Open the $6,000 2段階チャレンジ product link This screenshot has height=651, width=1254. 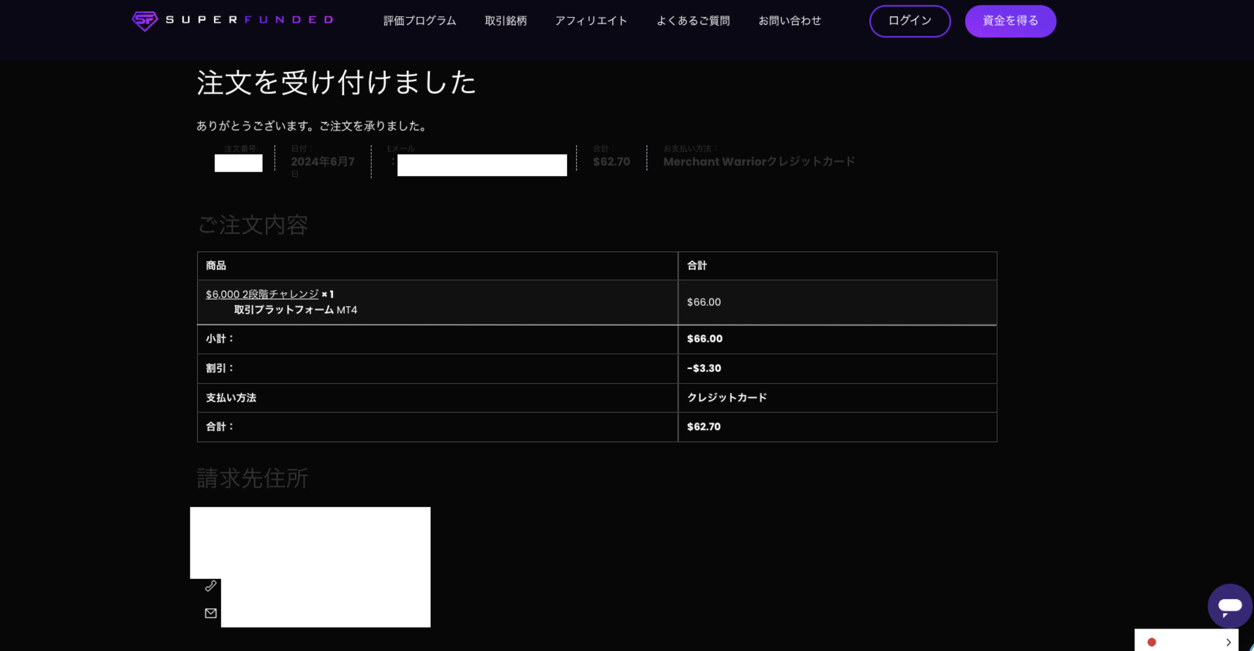[x=262, y=294]
